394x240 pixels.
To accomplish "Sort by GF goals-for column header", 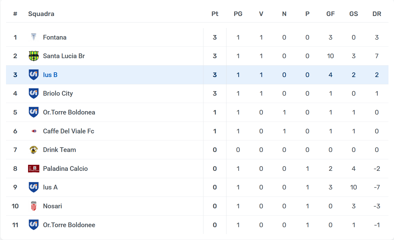I will point(330,14).
